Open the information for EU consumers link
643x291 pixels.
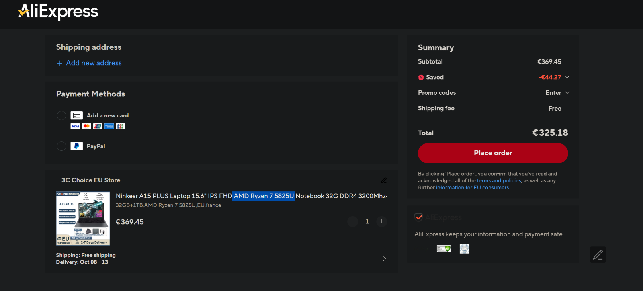tap(473, 188)
